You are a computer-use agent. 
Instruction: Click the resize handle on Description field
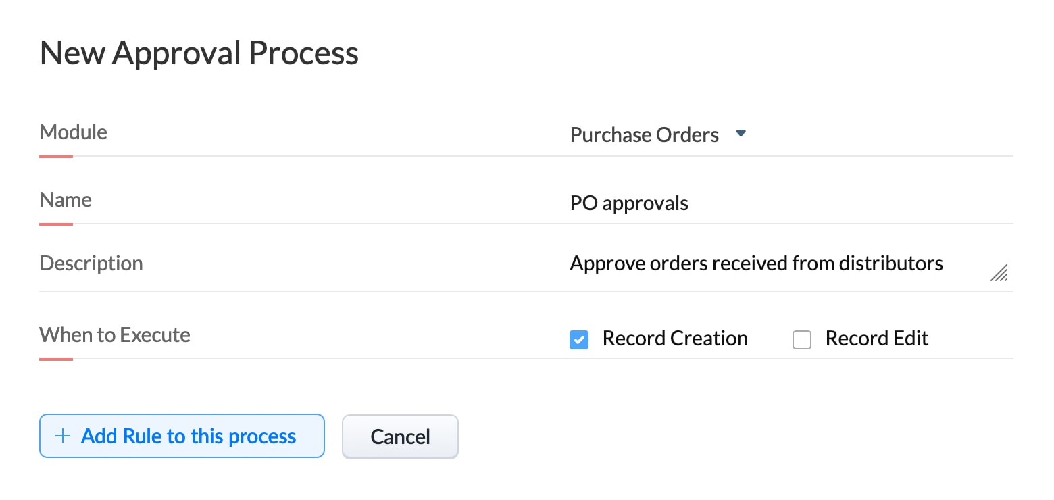click(999, 273)
